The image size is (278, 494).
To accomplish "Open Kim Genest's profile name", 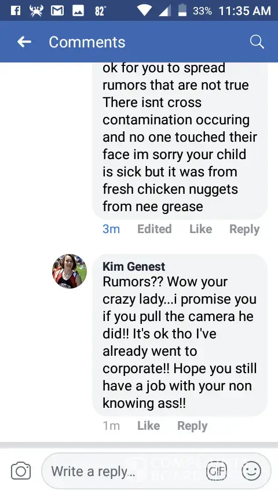I will pyautogui.click(x=134, y=267).
